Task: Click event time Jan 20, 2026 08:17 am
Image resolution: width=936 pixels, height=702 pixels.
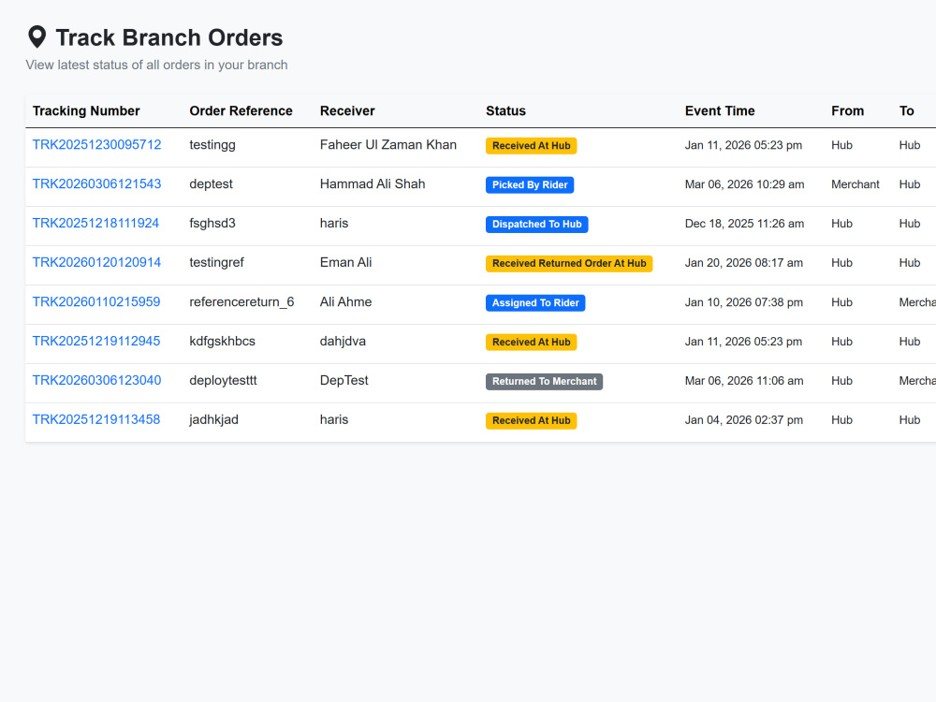Action: [744, 263]
